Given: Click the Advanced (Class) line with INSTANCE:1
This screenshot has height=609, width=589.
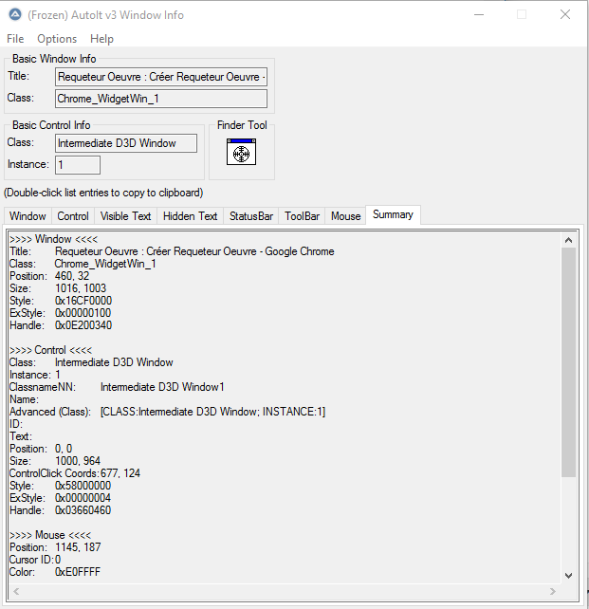Looking at the screenshot, I should (x=167, y=412).
